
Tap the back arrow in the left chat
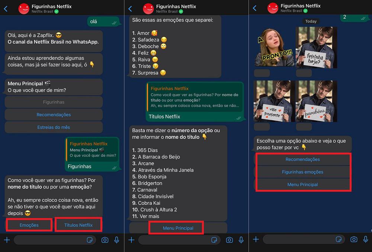pyautogui.click(x=6, y=9)
